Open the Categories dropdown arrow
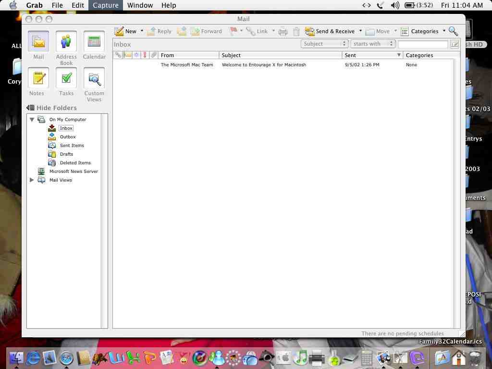The image size is (492, 369). click(x=444, y=31)
